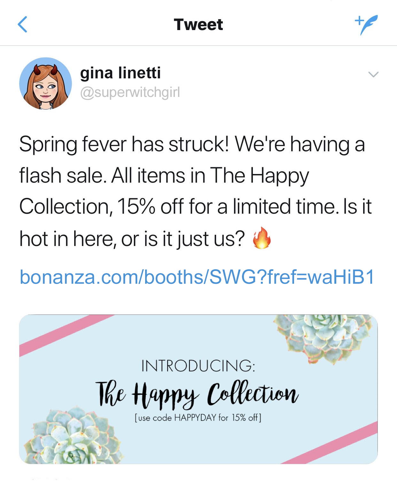Screen dimensions: 397x483
Task: Open the @superwitchgirl handle
Action: click(130, 92)
